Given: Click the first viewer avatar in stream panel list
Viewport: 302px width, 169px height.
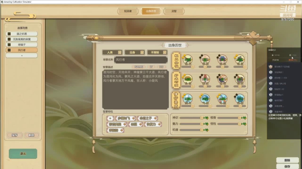Looking at the screenshot, I should [x=271, y=67].
